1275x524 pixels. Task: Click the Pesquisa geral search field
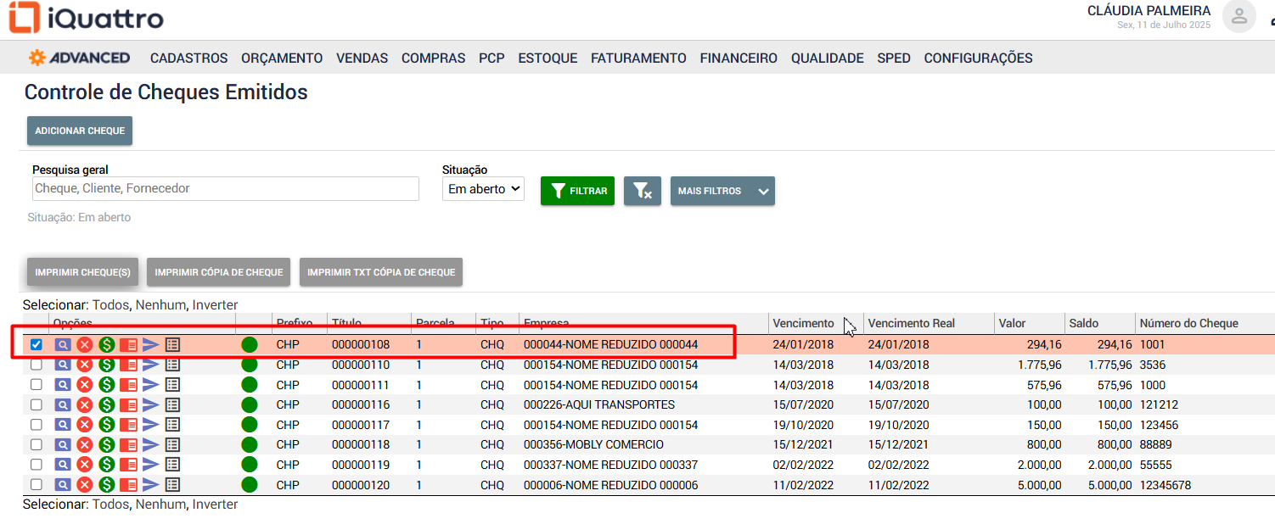[x=225, y=189]
